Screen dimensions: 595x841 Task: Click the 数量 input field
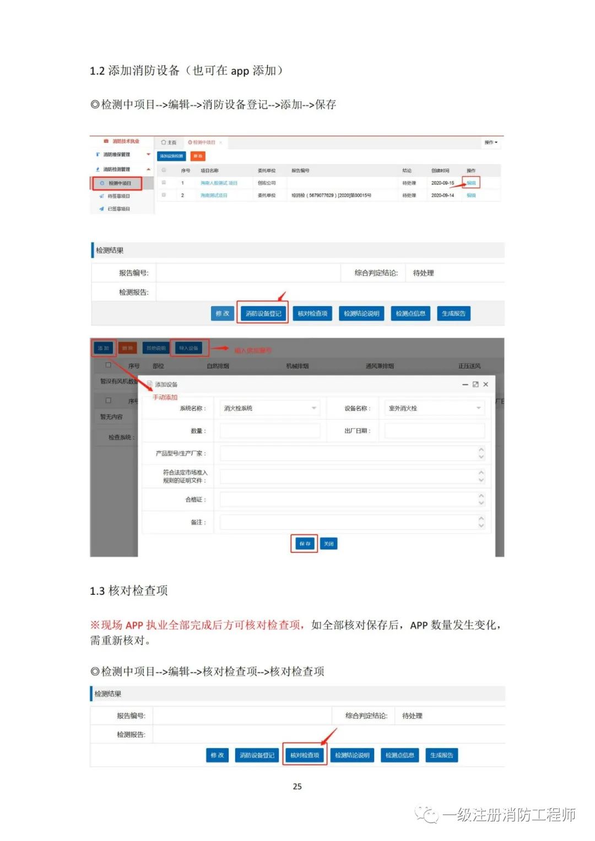tap(269, 431)
